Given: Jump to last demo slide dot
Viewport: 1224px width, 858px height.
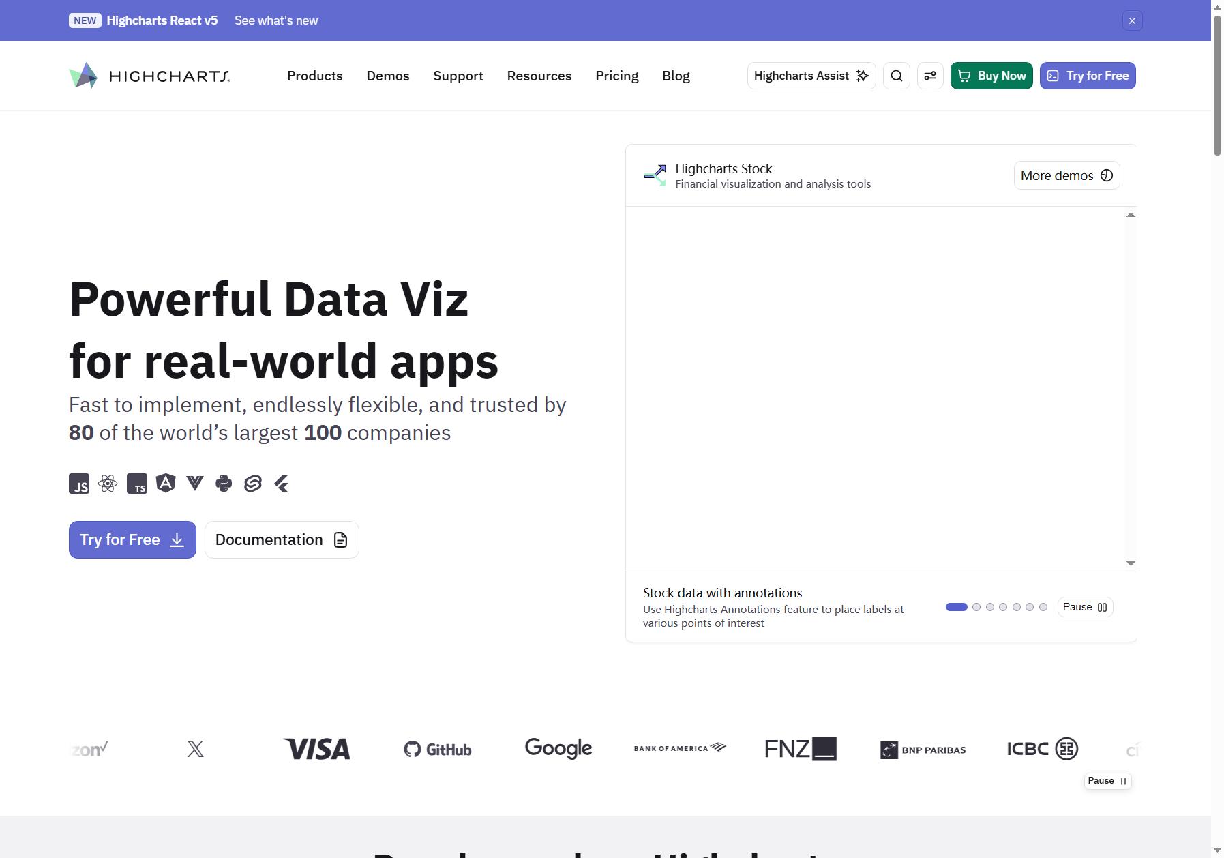Looking at the screenshot, I should click(1043, 607).
